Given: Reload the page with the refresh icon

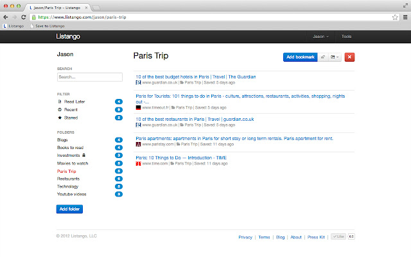Looking at the screenshot, I should (x=24, y=17).
